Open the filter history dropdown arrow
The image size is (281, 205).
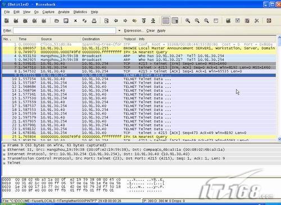click(119, 30)
